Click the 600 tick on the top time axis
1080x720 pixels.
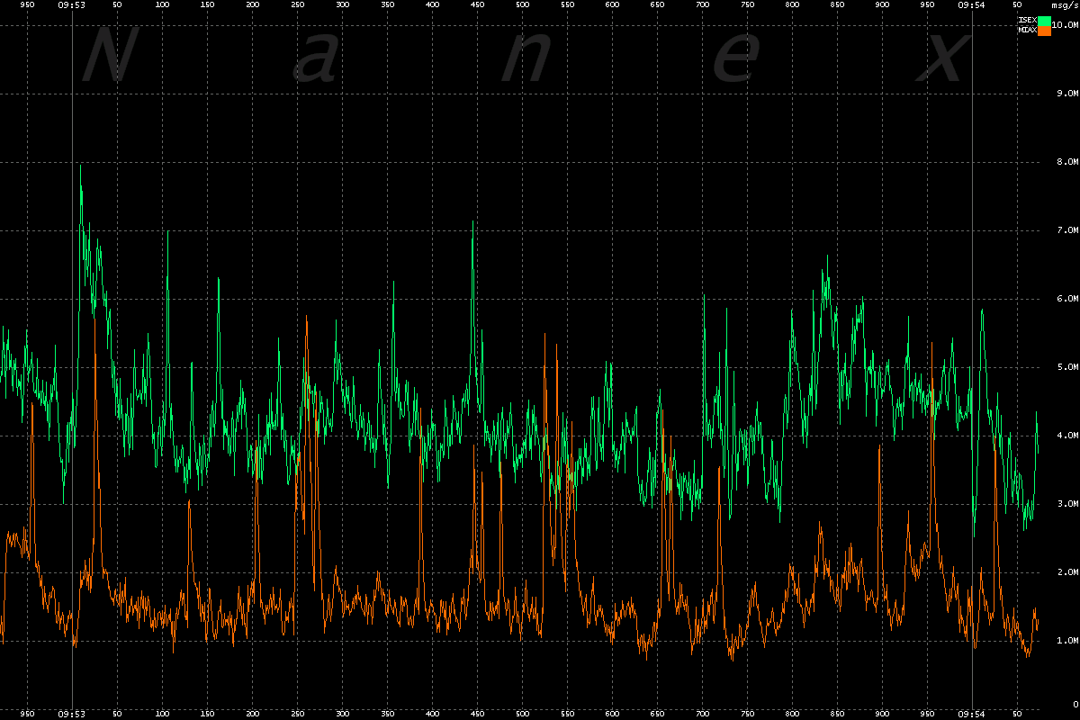[x=612, y=5]
